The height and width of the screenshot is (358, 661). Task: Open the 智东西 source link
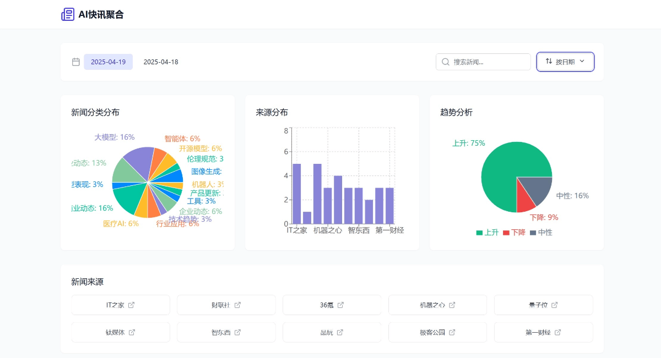tap(226, 332)
